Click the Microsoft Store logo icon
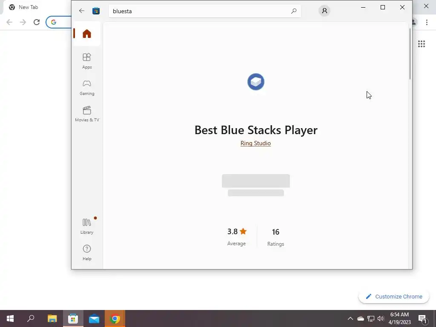The width and height of the screenshot is (436, 327). point(96,11)
